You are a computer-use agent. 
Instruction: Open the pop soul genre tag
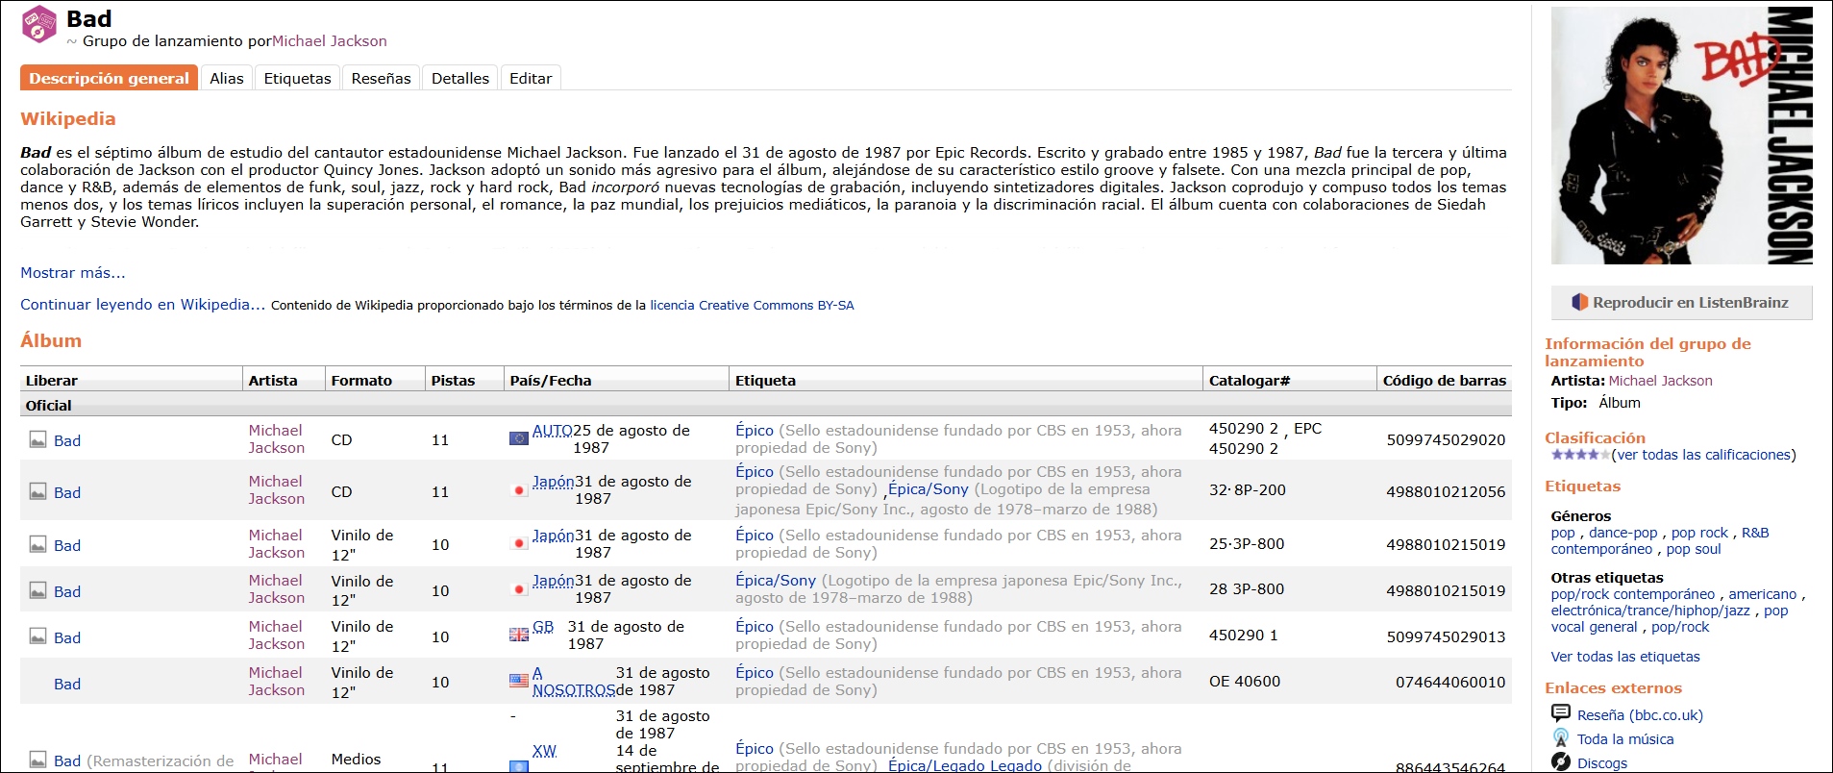pos(1694,549)
